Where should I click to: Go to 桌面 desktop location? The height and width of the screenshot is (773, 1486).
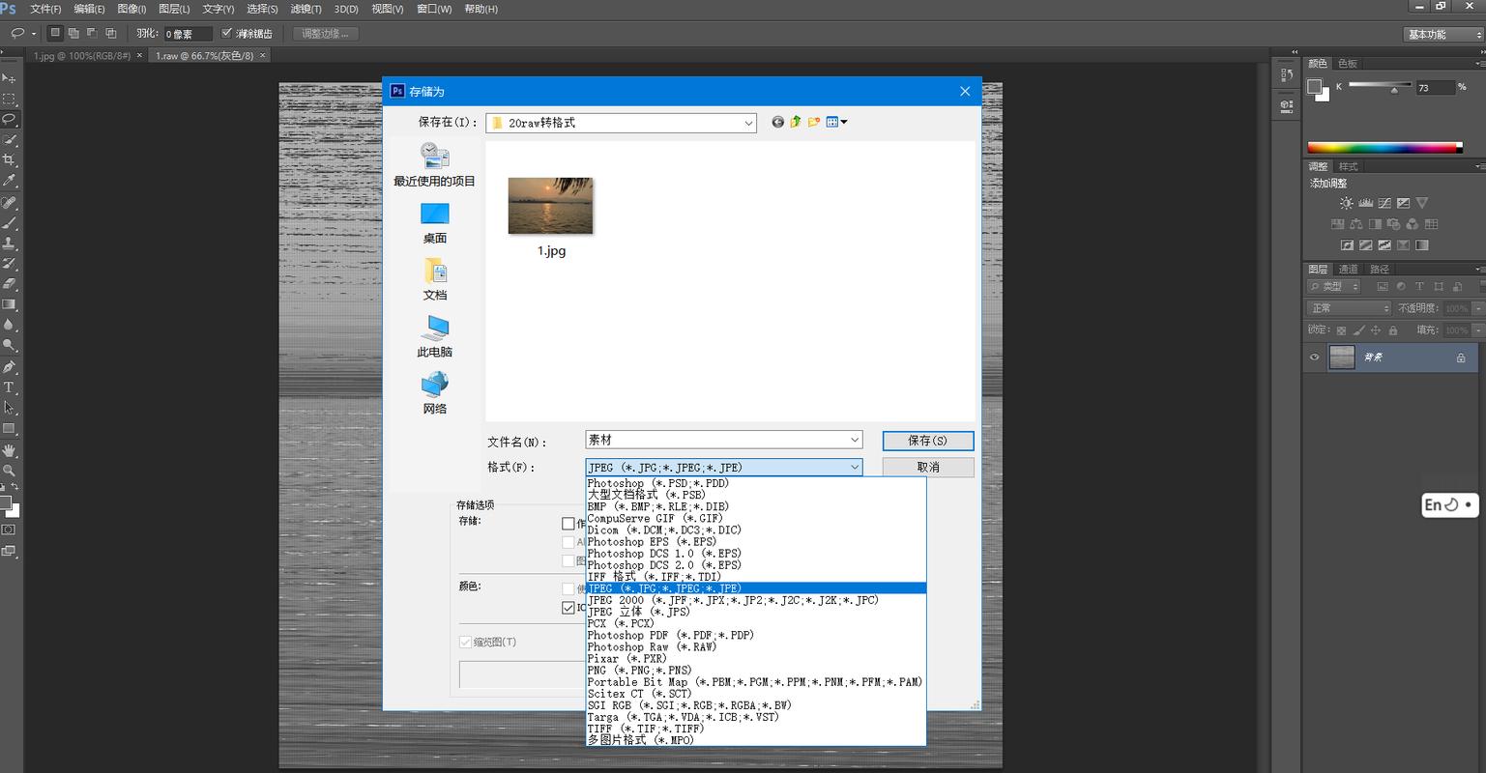pyautogui.click(x=435, y=223)
